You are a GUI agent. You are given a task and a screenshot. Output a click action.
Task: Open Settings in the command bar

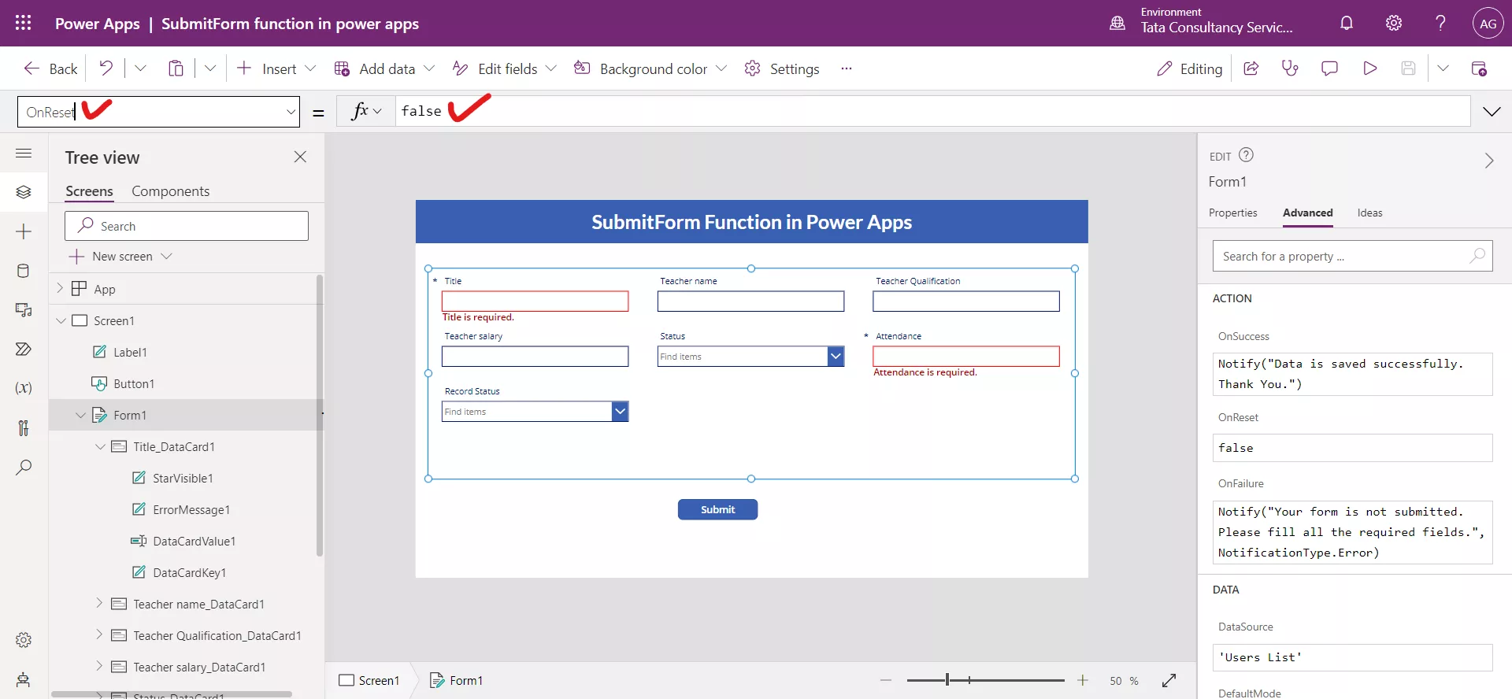click(782, 68)
